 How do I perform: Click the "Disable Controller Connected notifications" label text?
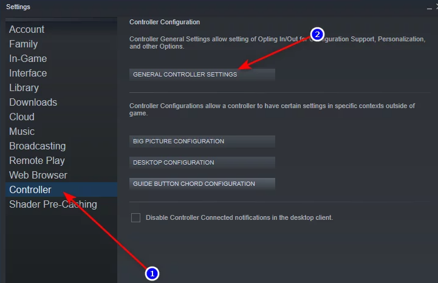239,217
